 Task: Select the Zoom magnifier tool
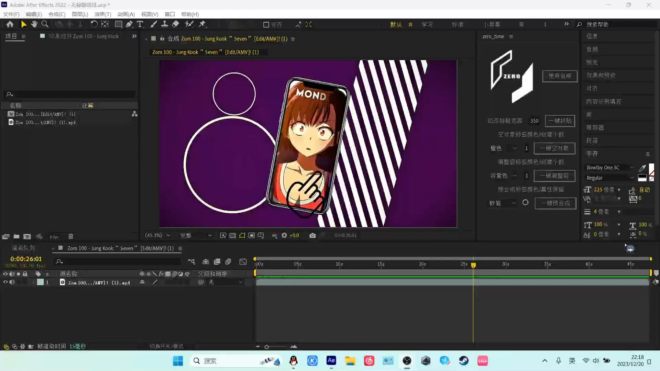(45, 24)
